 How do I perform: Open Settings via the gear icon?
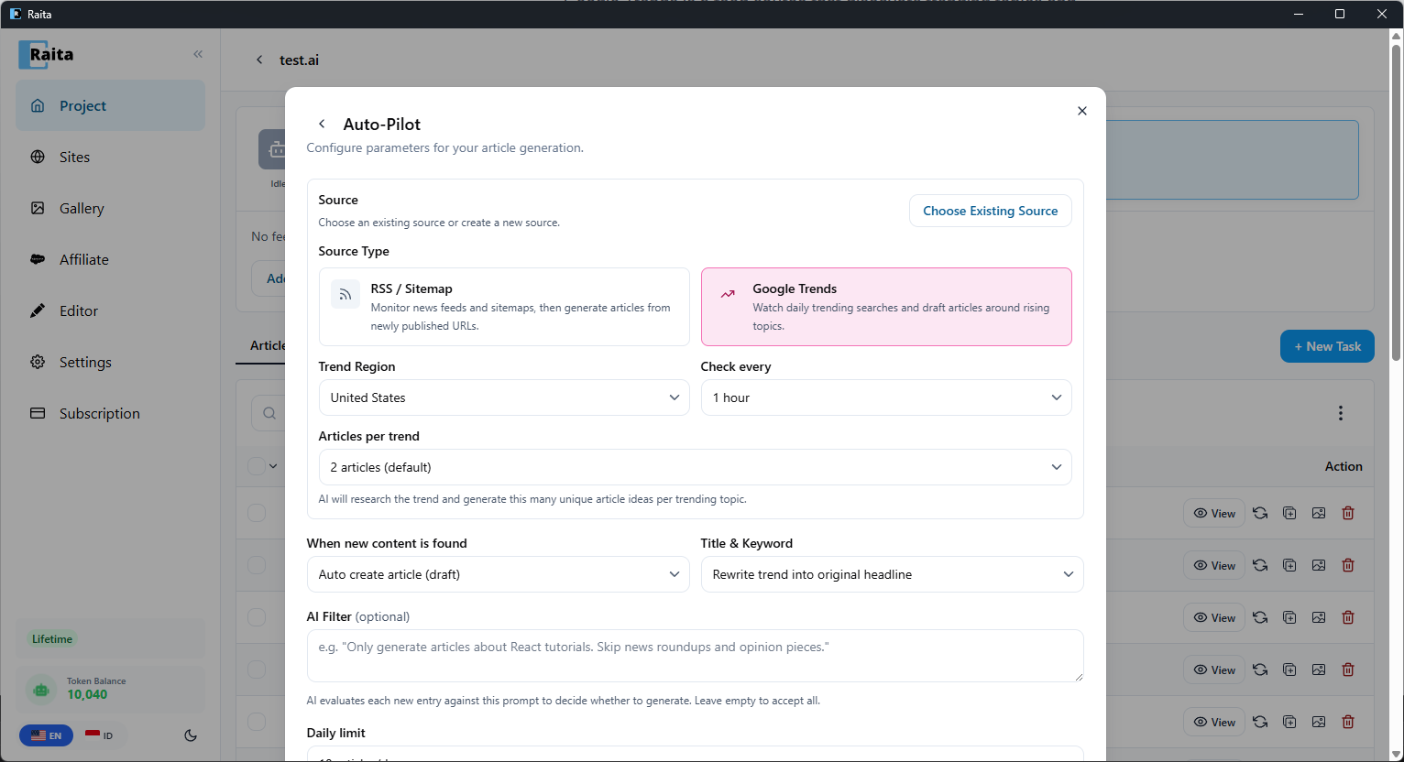tap(38, 362)
